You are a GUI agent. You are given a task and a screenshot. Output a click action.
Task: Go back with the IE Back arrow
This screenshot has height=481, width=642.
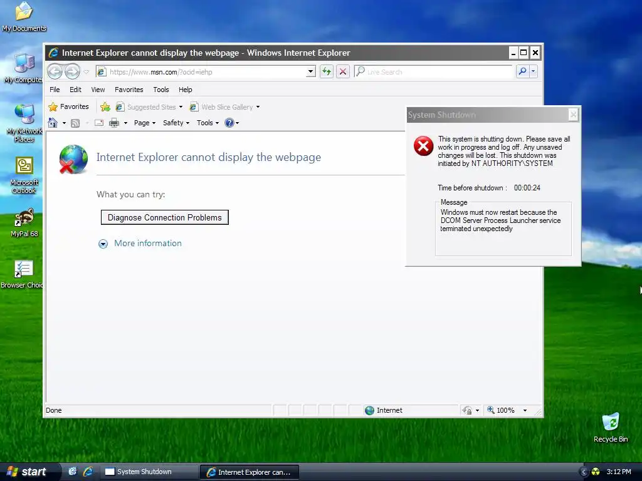55,71
